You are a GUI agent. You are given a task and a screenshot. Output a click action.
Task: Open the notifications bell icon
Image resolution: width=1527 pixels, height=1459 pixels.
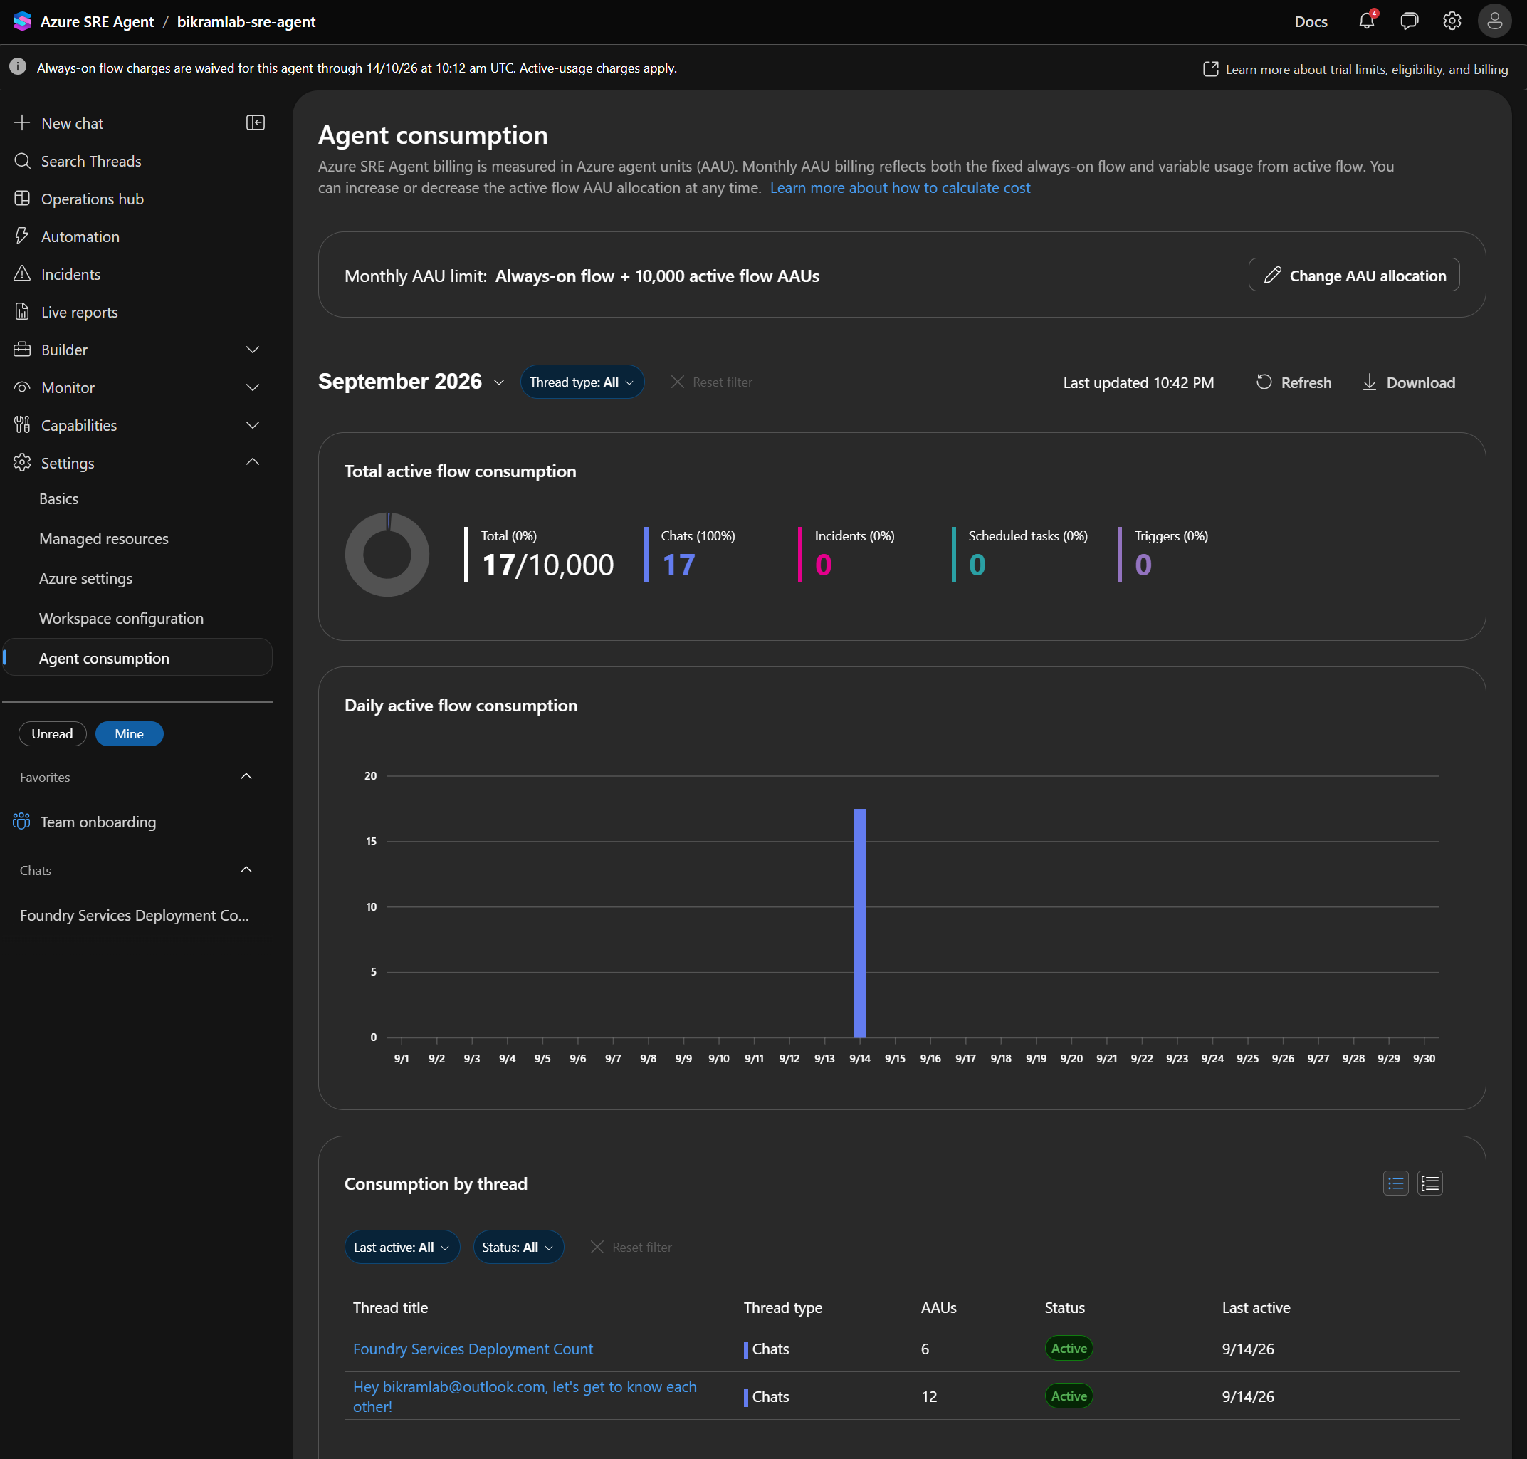(1366, 21)
